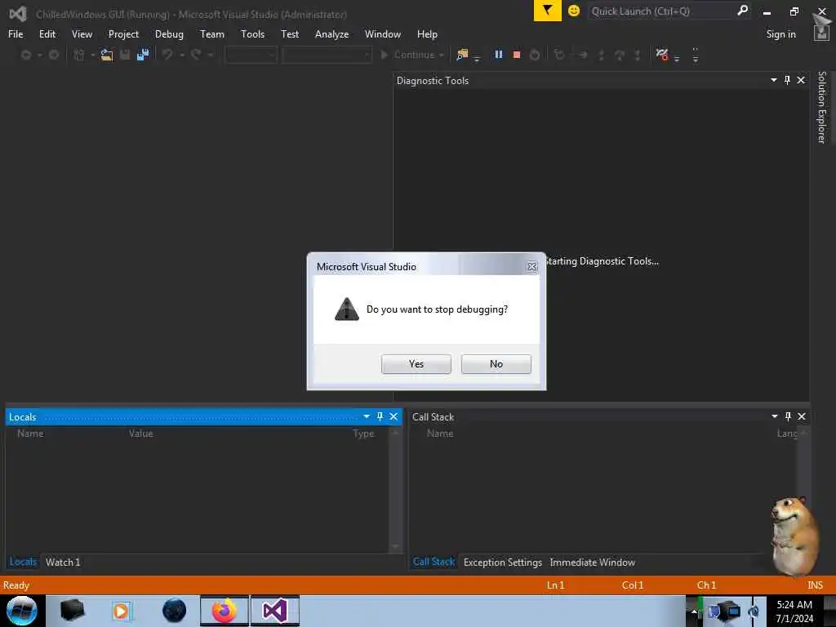Open the Call Stack window position dropdown
This screenshot has width=836, height=627.
coord(774,416)
